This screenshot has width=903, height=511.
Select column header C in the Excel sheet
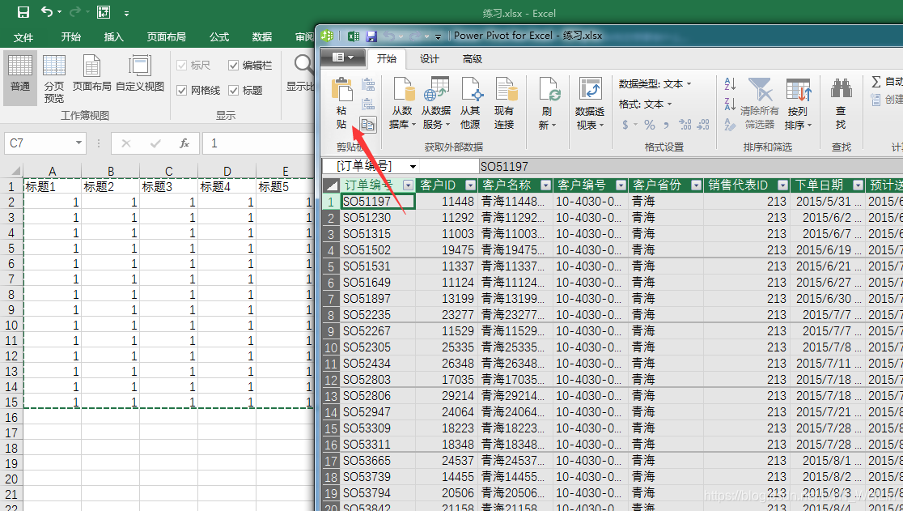click(x=169, y=171)
